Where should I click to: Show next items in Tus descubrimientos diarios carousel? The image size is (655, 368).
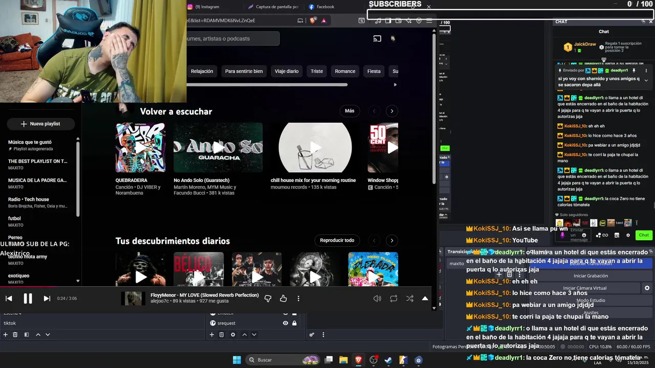[392, 240]
